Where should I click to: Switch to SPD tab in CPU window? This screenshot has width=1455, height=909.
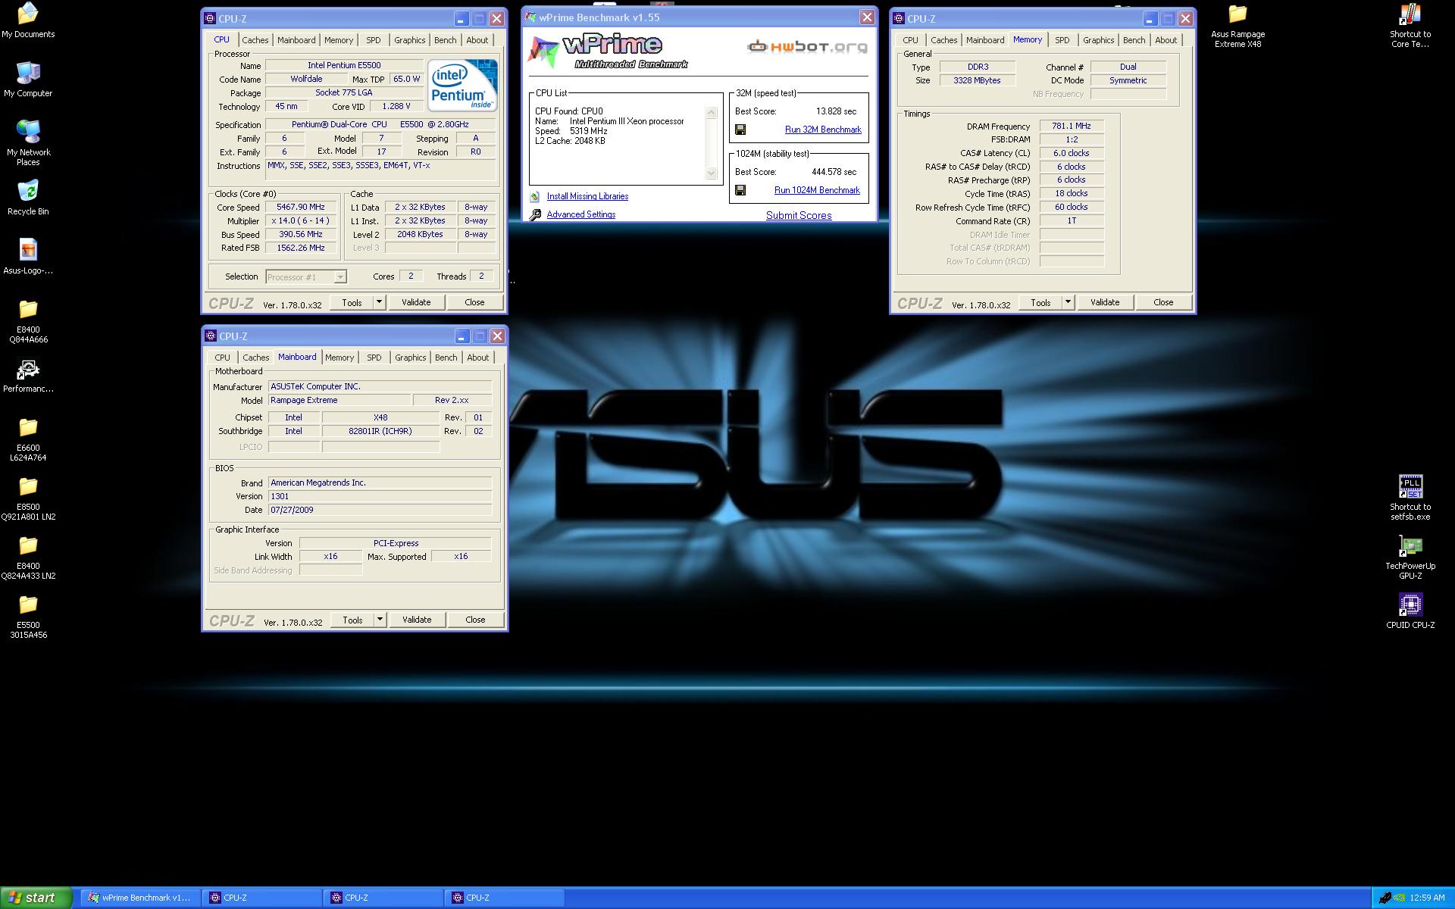point(374,40)
